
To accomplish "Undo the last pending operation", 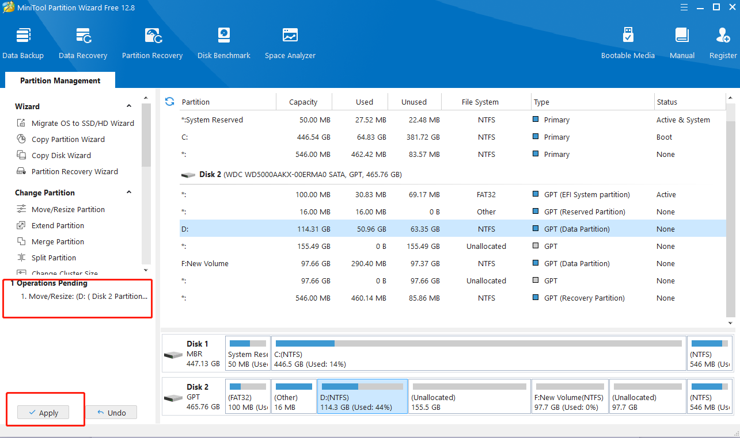I will point(111,413).
